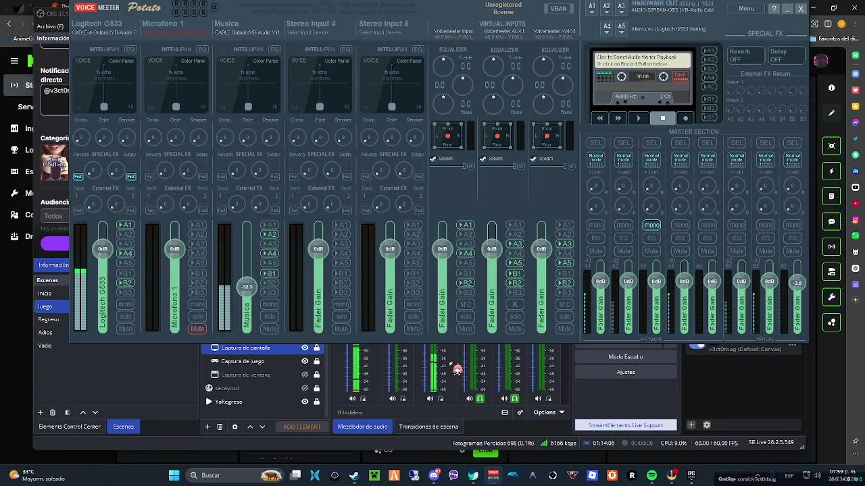Open the wrench icon in browser sidebar

pyautogui.click(x=832, y=297)
